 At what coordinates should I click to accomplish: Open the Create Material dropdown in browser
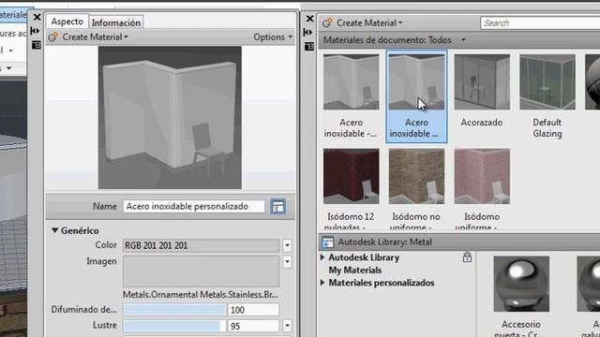tap(369, 22)
